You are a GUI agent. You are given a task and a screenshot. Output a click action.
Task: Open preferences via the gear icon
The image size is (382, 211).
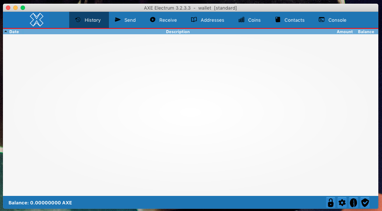point(342,203)
